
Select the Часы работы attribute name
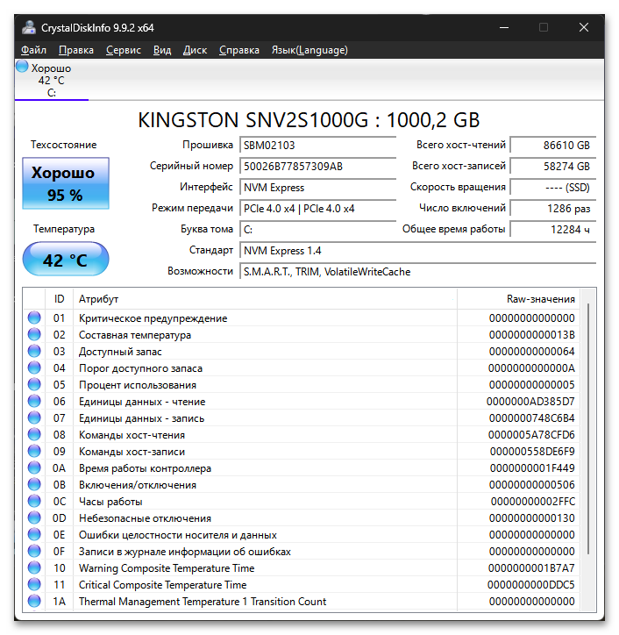tap(110, 502)
